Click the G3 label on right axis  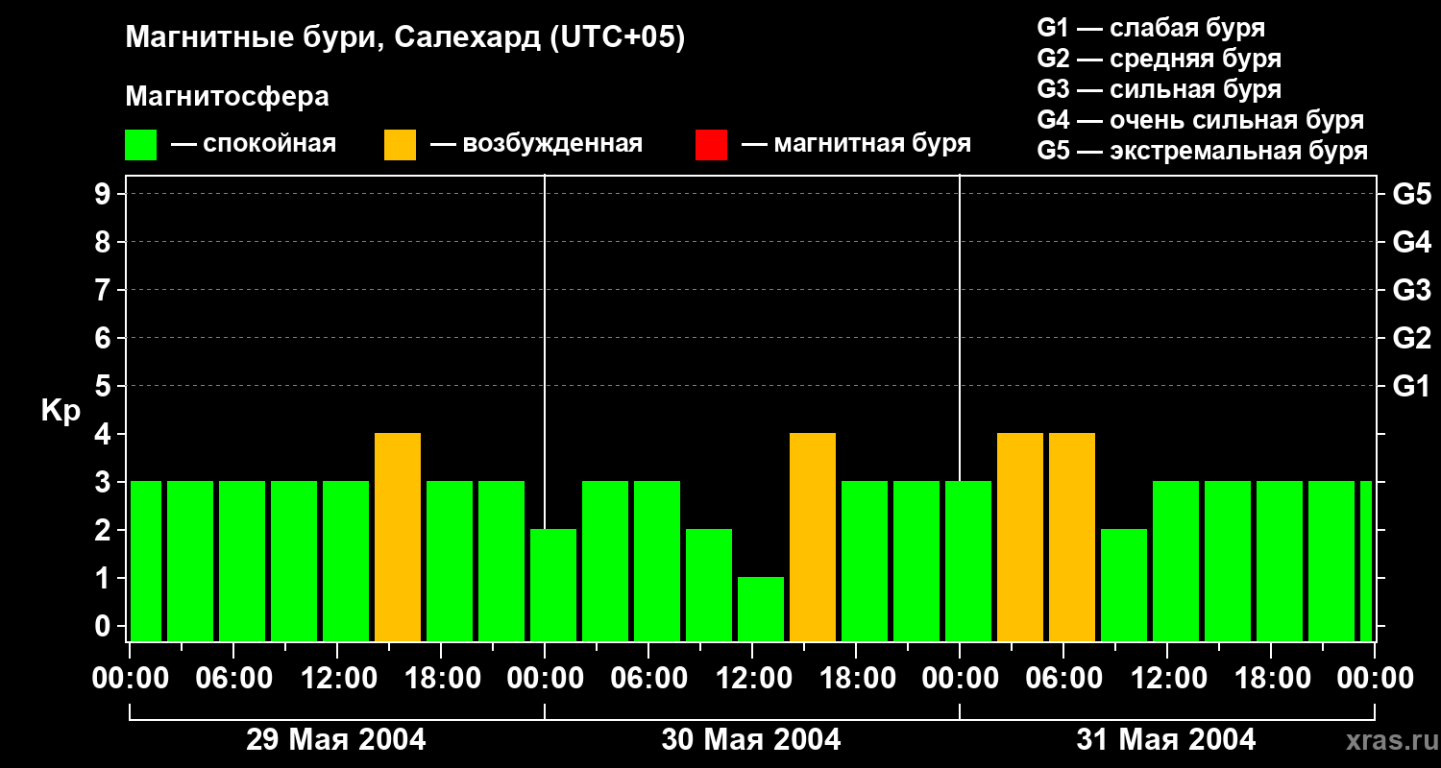click(x=1411, y=290)
